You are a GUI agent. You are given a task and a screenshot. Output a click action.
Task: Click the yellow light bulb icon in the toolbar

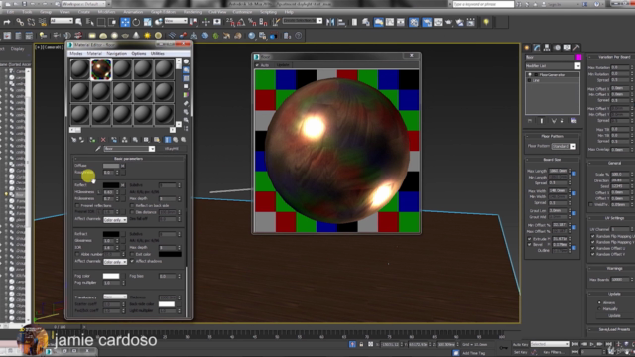(x=486, y=22)
